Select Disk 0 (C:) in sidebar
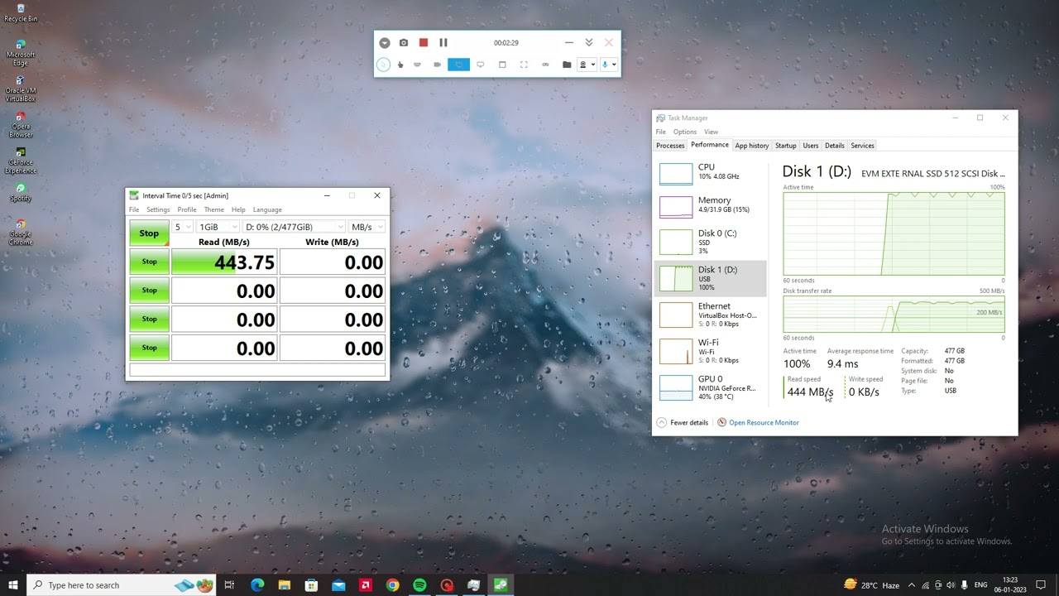1059x596 pixels. point(711,242)
